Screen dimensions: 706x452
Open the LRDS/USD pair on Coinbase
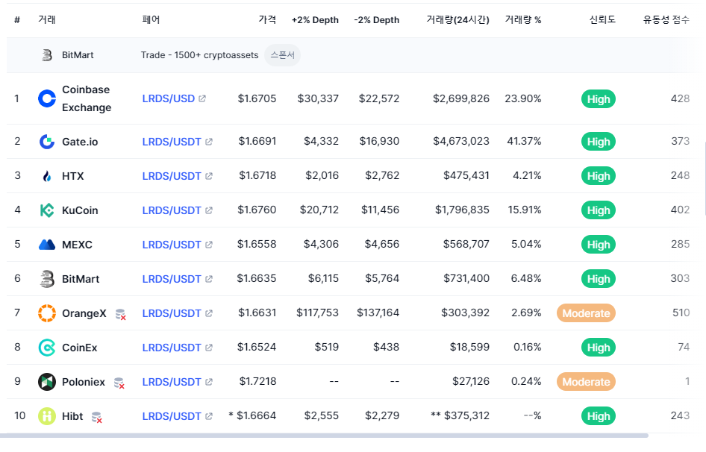tap(169, 98)
